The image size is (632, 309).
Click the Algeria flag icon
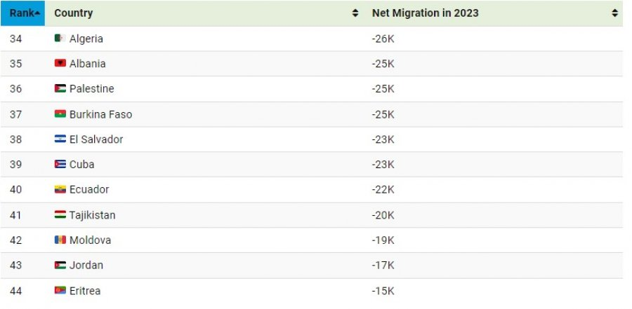[60, 39]
